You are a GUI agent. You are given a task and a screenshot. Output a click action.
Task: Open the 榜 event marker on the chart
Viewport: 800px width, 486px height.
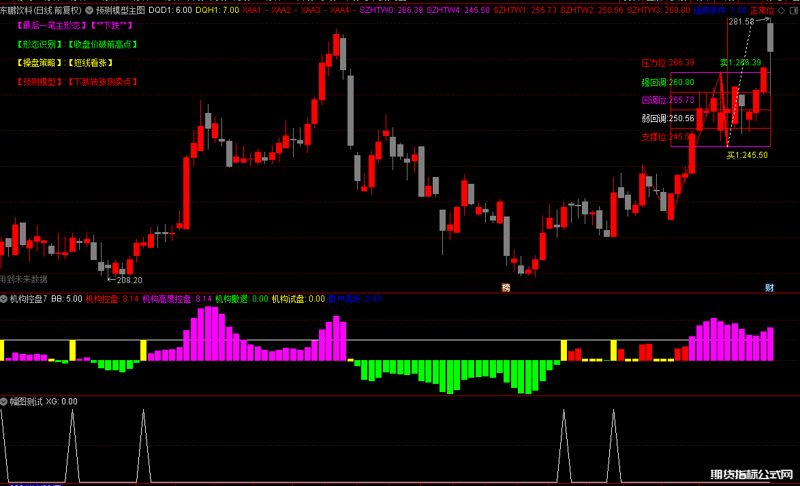(506, 288)
